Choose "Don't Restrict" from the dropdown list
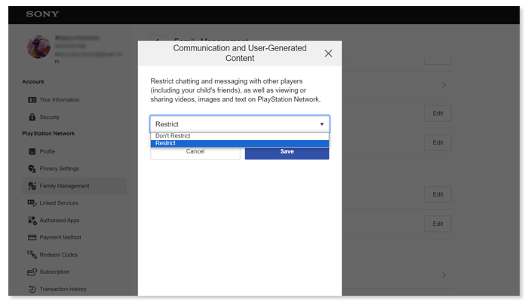The width and height of the screenshot is (528, 301). [240, 135]
